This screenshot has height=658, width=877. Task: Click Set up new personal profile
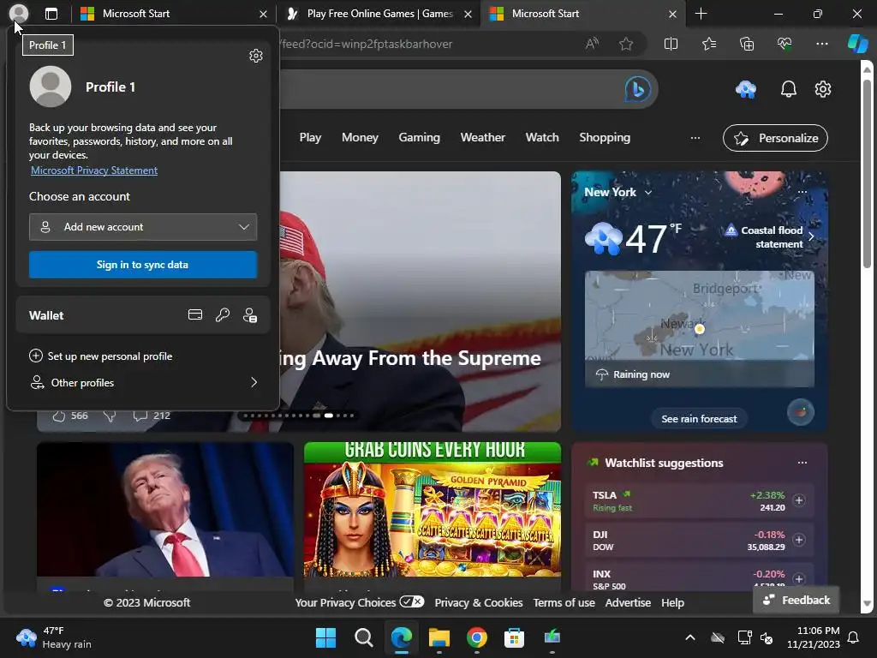(101, 356)
